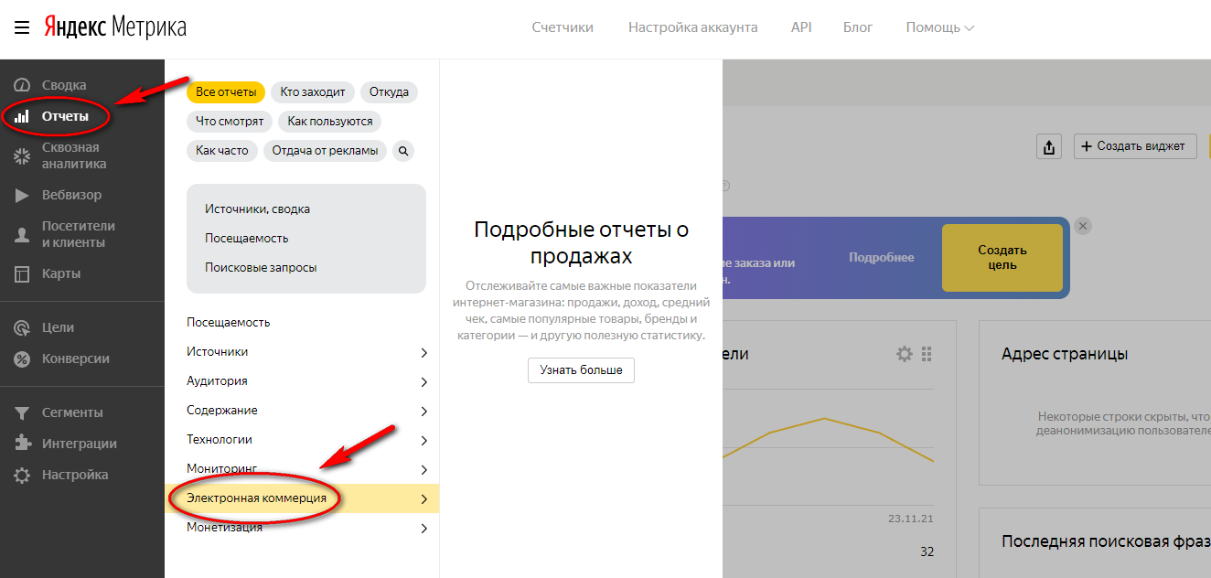This screenshot has height=578, width=1211.
Task: Select Источники in the reports list
Action: (x=218, y=352)
